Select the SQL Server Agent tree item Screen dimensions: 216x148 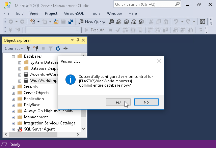(39, 129)
